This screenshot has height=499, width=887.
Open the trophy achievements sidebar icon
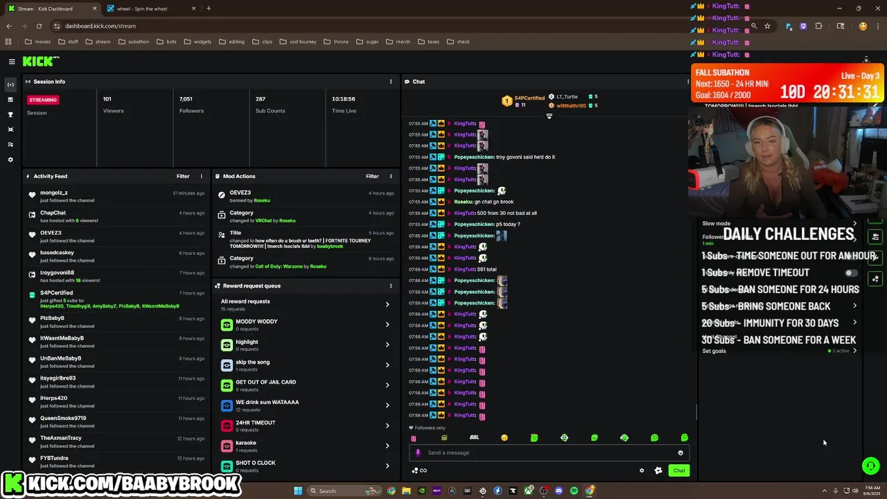click(10, 114)
